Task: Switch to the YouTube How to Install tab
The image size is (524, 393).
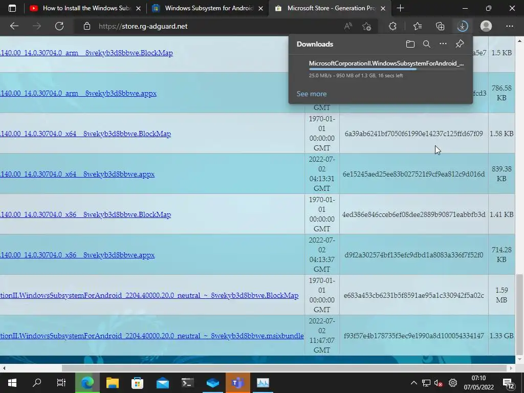Action: [x=86, y=8]
